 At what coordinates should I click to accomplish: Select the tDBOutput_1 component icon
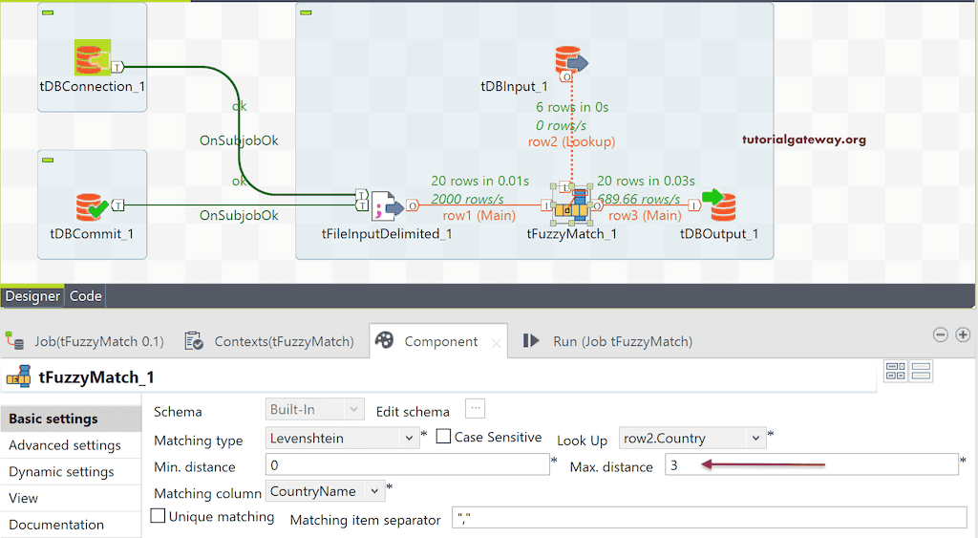click(x=719, y=205)
